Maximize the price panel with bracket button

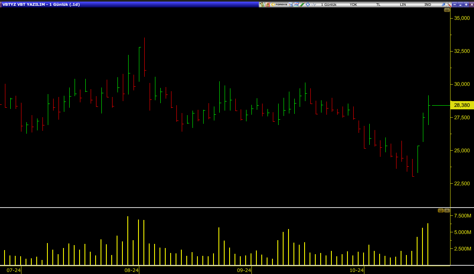click(447, 10)
